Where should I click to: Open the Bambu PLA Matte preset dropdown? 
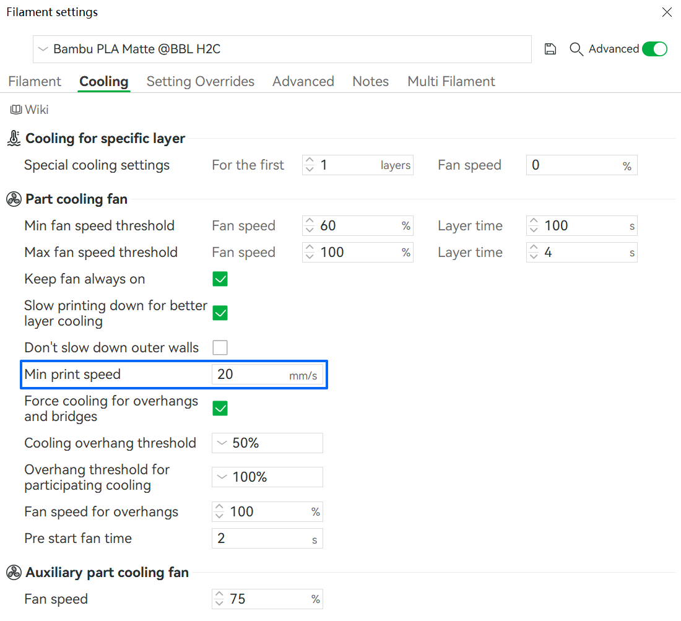pyautogui.click(x=282, y=49)
